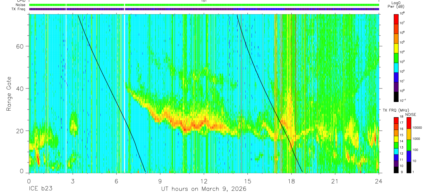The width and height of the screenshot is (426, 196).
Task: Click the x-axis tick label "9"
Action: click(x=160, y=181)
